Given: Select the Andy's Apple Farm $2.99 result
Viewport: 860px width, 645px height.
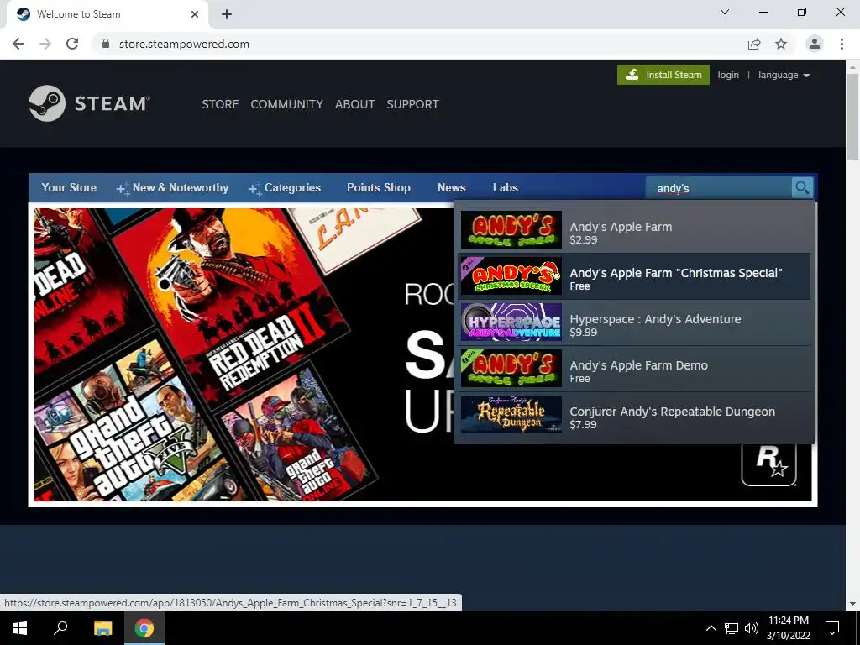Looking at the screenshot, I should point(635,230).
